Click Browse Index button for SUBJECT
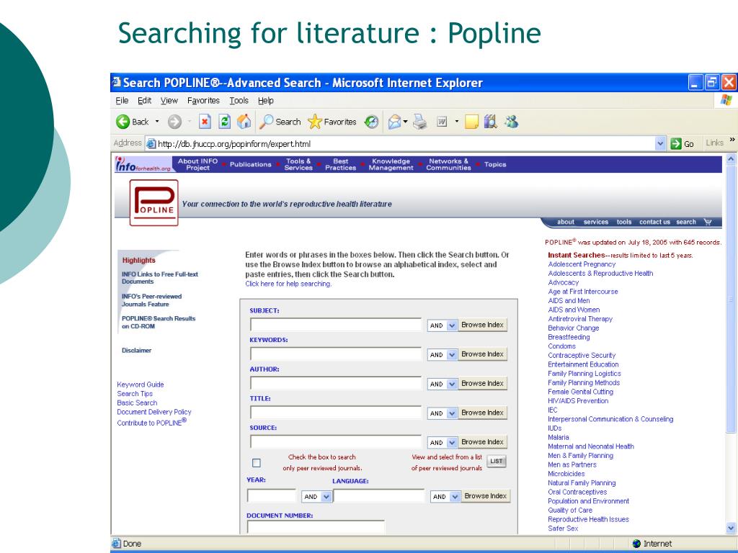The width and height of the screenshot is (738, 553). tap(482, 325)
